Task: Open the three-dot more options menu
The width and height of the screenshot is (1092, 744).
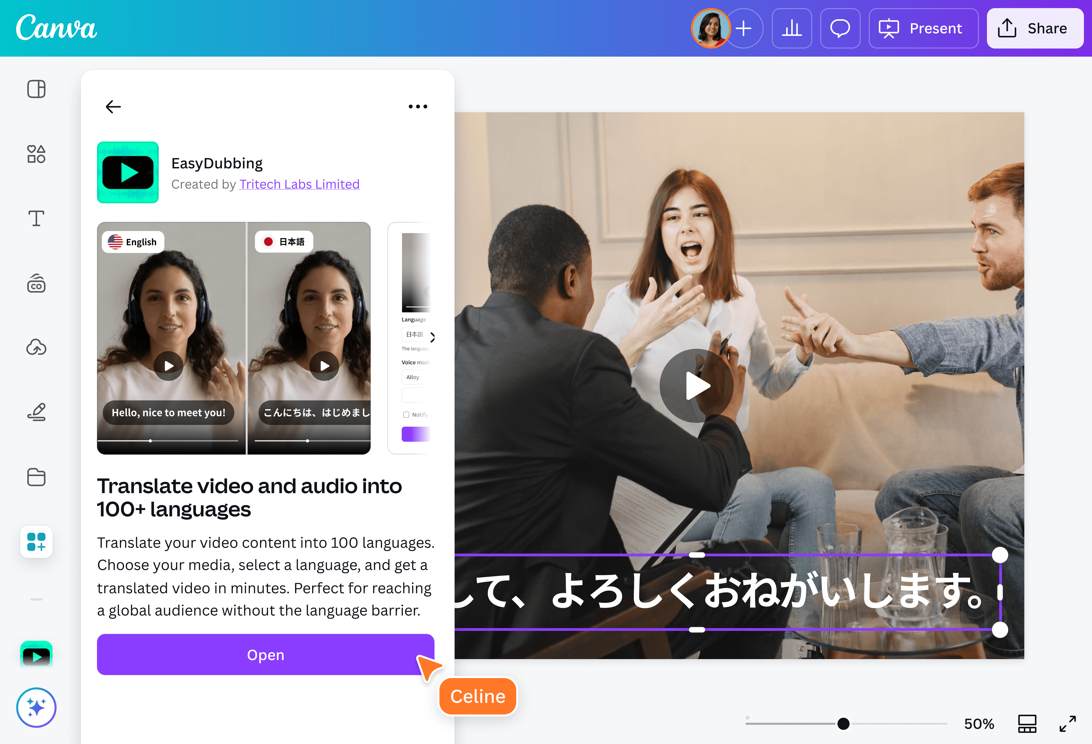Action: tap(418, 107)
